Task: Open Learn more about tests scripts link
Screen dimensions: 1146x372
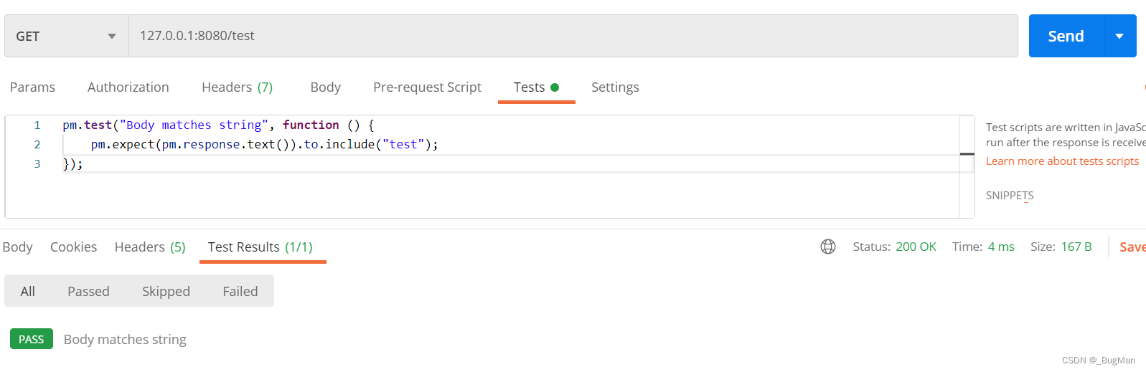Action: pyautogui.click(x=1062, y=161)
